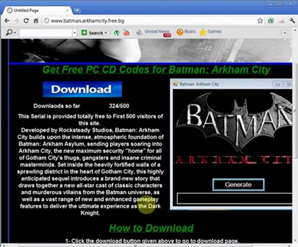Click the page banner image at top
Viewport: 298px width, 247px height.
click(150, 50)
